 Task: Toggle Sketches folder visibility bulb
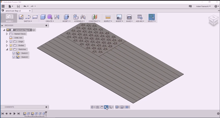11,49
